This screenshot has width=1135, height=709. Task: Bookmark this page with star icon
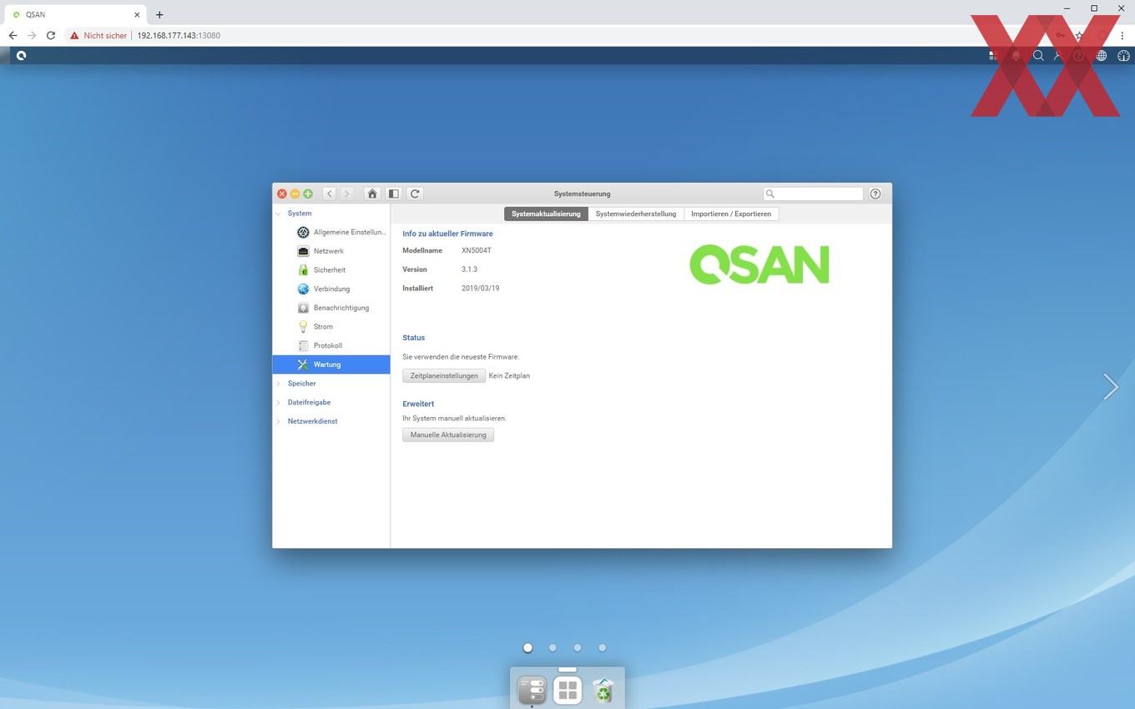tap(1079, 36)
